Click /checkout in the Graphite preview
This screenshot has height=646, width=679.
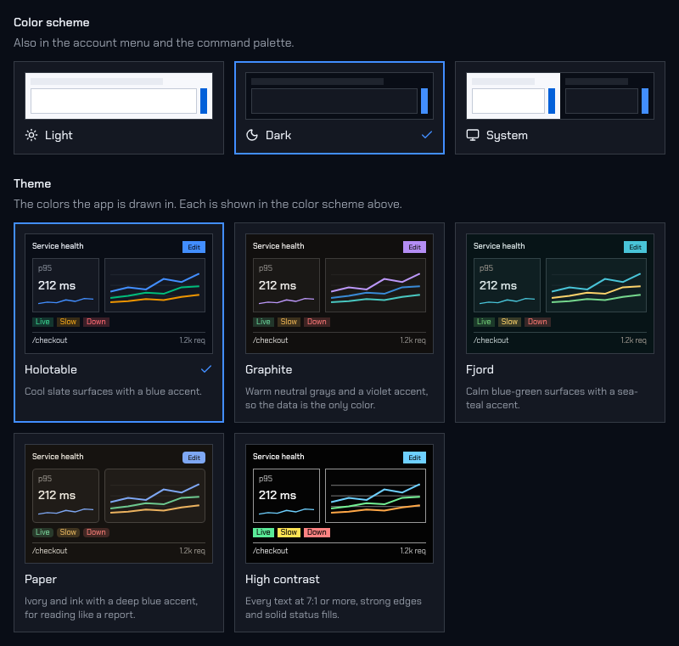coord(270,340)
